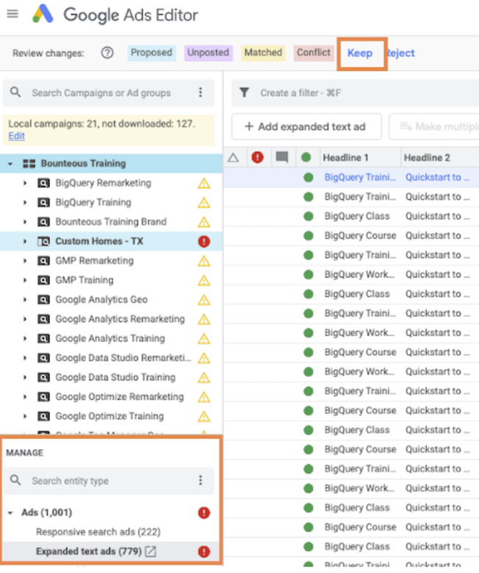Open the Review changes help icon
Screen dimensions: 479x573
[x=107, y=53]
